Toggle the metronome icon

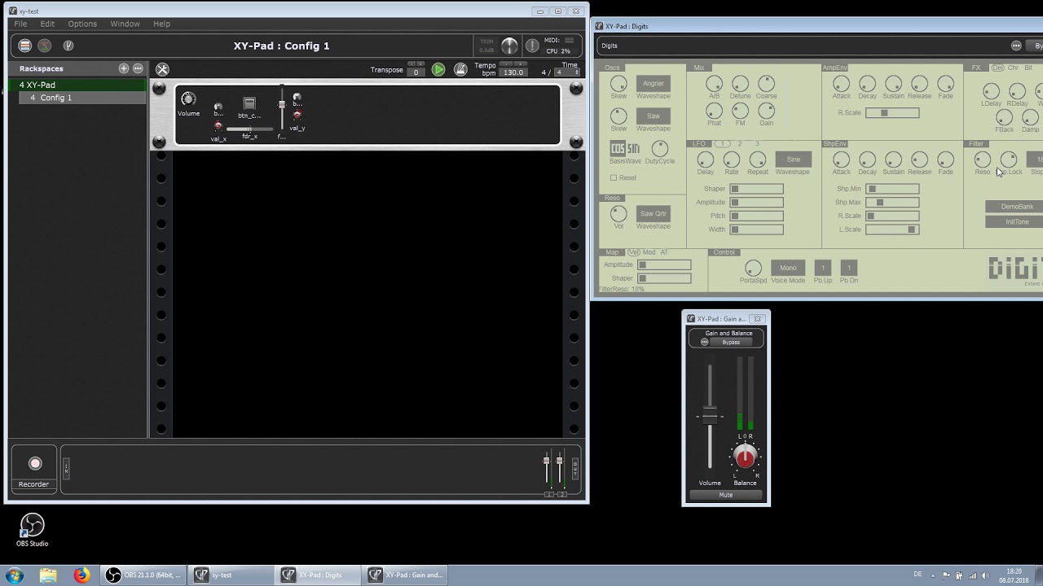click(460, 70)
